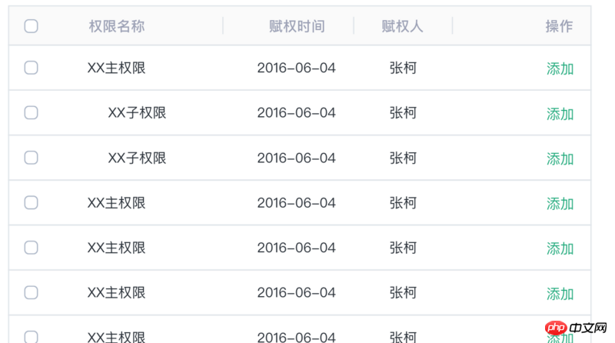The width and height of the screenshot is (615, 343).
Task: Click the 操作 column header
Action: point(559,27)
